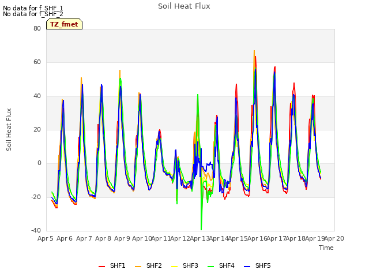Click the 20 y-axis tick label

(37, 129)
